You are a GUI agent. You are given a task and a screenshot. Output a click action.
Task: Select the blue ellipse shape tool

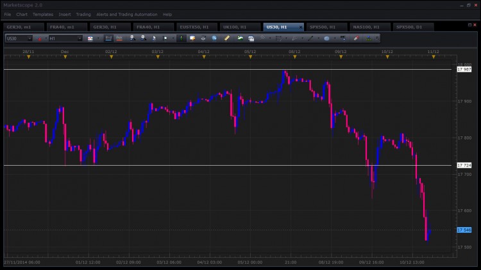coord(326,38)
